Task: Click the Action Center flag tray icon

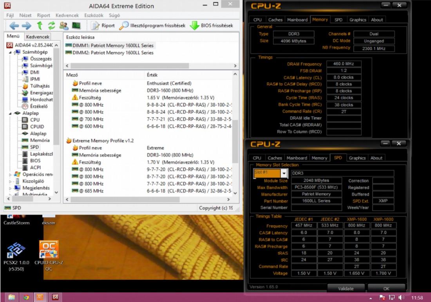Action: [382, 298]
